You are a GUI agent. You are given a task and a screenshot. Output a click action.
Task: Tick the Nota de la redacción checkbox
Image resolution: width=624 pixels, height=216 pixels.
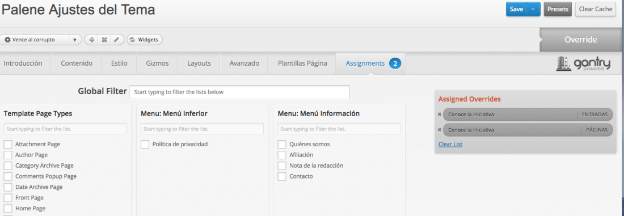(x=282, y=166)
